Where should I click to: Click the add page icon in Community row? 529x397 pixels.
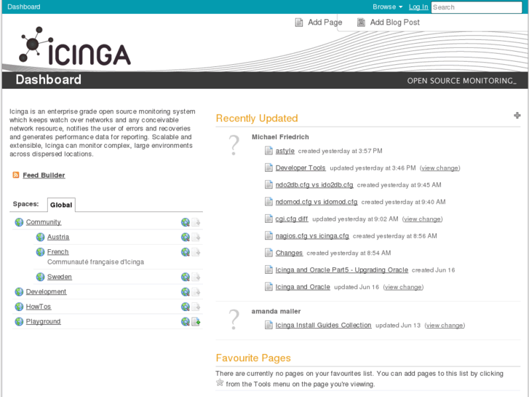tap(196, 222)
